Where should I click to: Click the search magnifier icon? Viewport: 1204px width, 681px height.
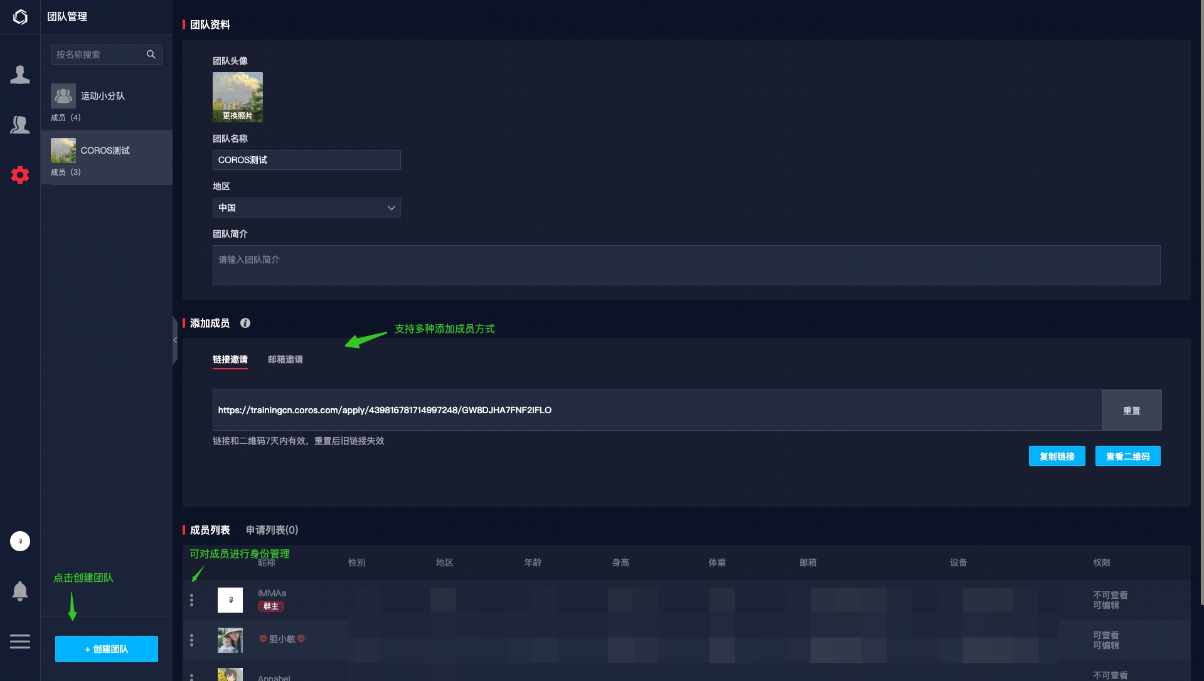click(x=151, y=55)
